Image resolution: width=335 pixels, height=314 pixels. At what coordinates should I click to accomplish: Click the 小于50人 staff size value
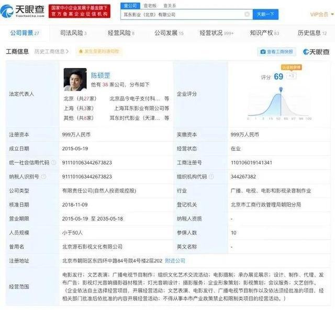pyautogui.click(x=72, y=232)
